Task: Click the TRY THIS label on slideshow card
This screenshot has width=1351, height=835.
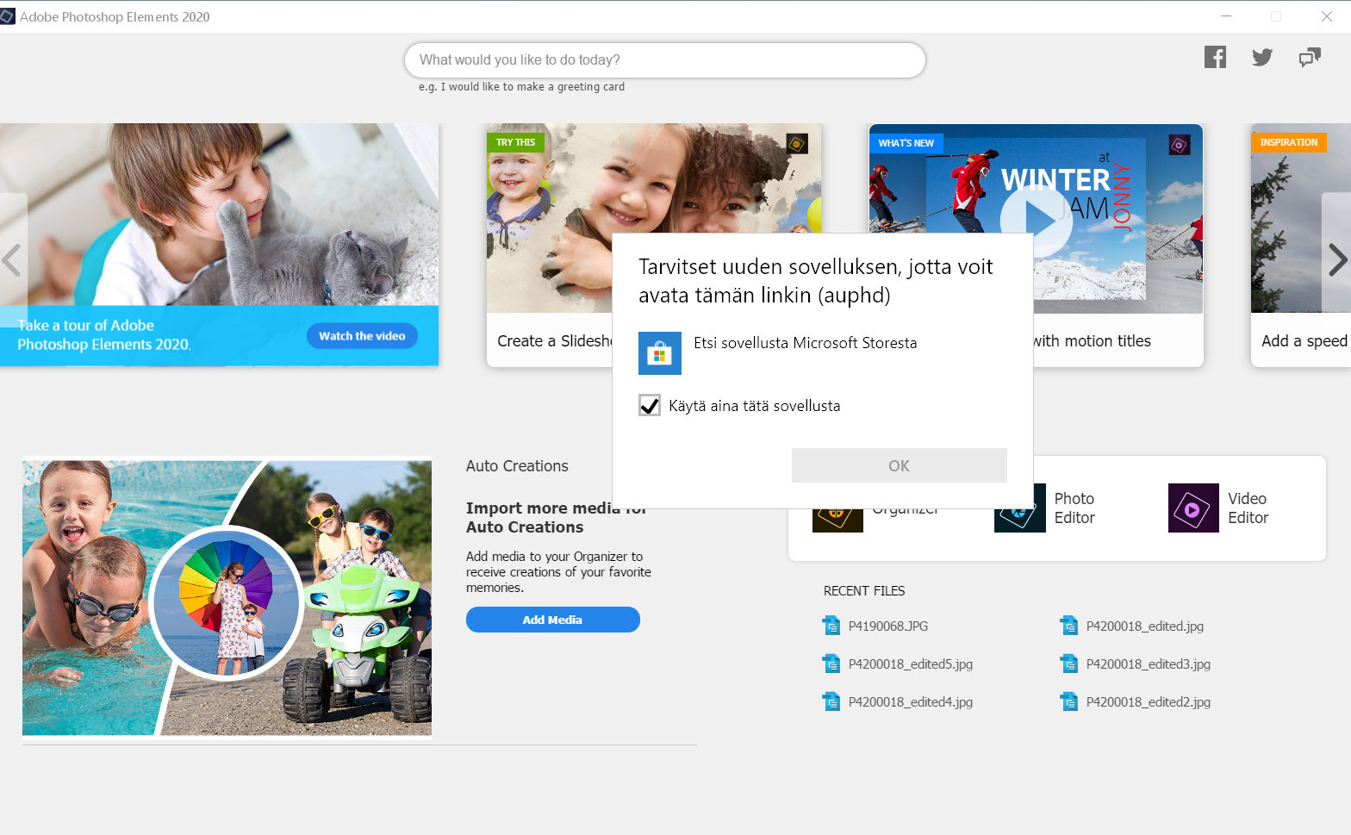Action: click(x=515, y=142)
